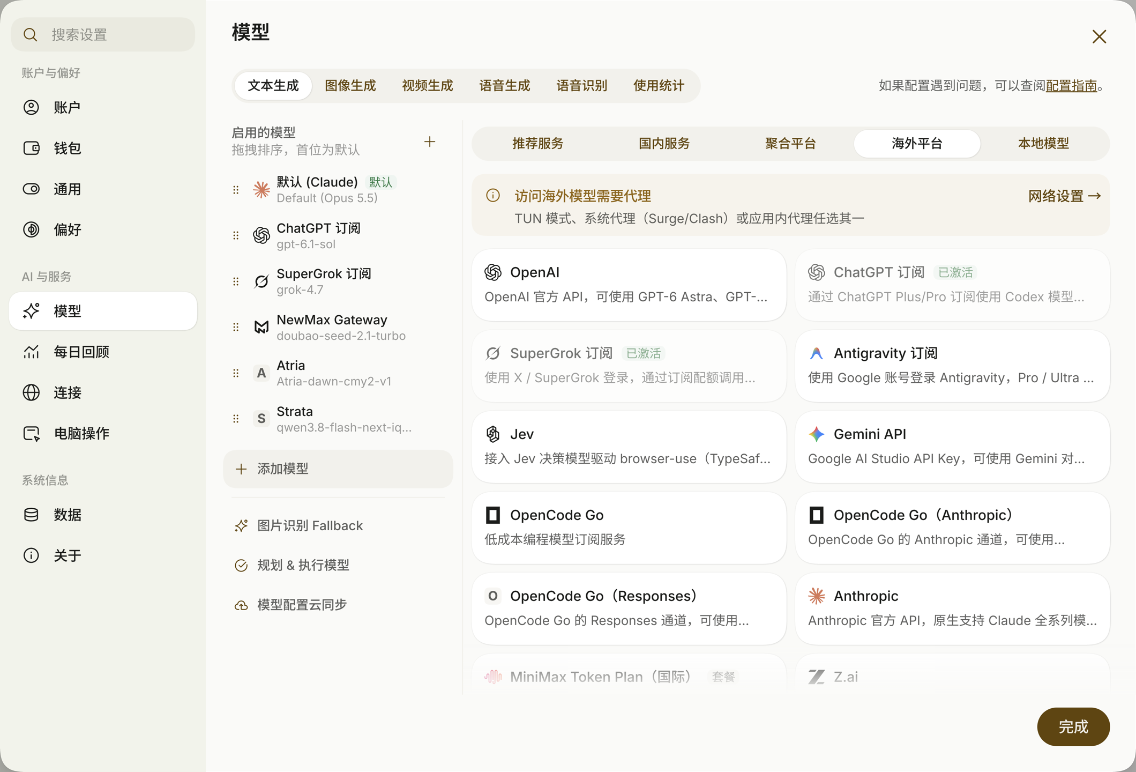Select the 聚合平台 provider category
Viewport: 1136px width, 772px height.
click(x=790, y=144)
